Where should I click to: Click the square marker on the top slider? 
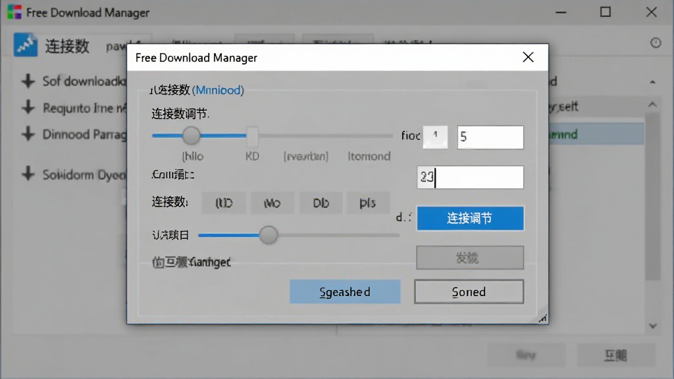coord(252,136)
